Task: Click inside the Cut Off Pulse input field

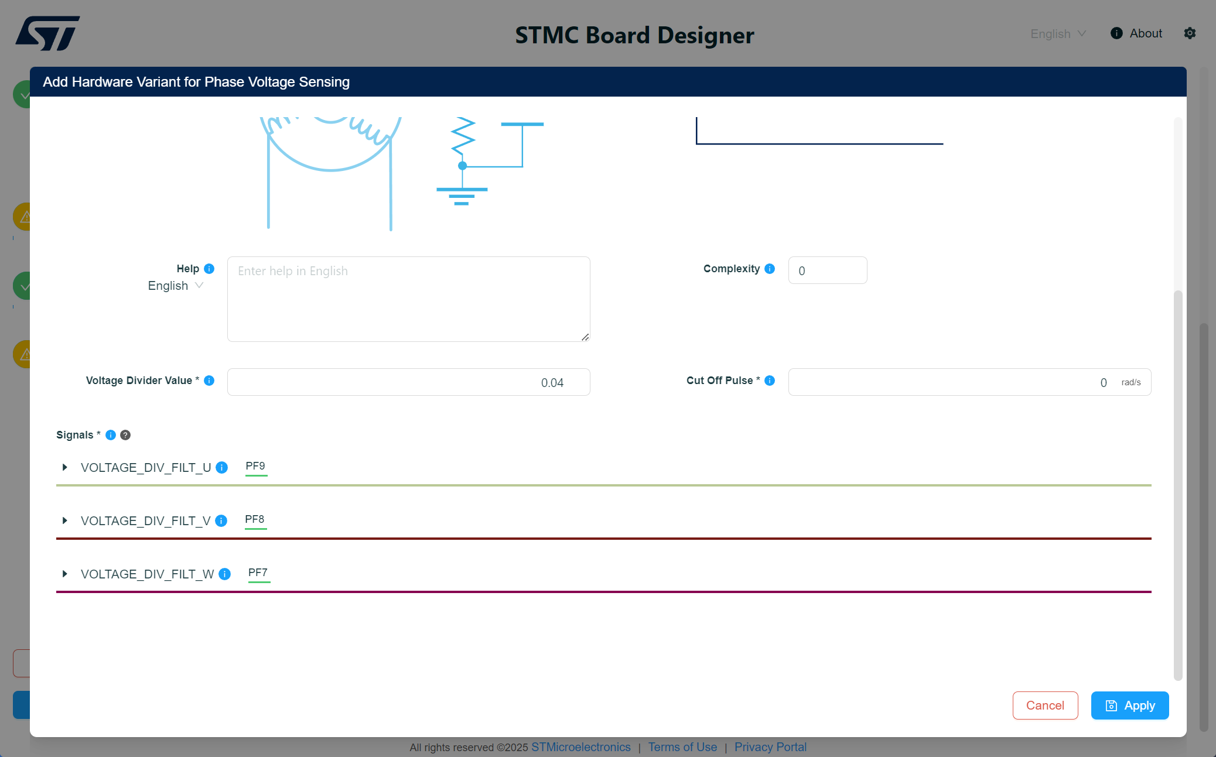Action: coord(966,382)
